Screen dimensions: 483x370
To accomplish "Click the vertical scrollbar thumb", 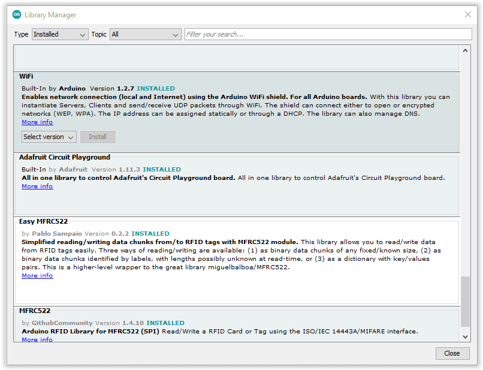I will coord(465,301).
